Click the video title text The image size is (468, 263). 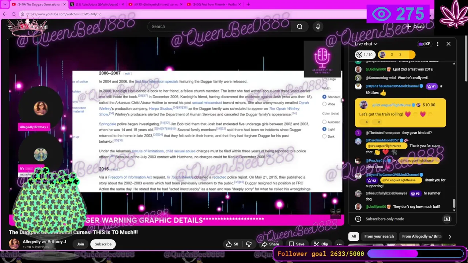click(x=73, y=232)
